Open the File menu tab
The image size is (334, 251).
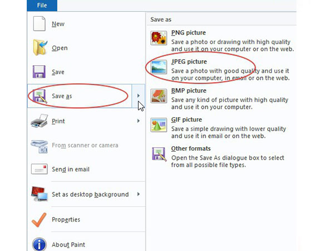(x=42, y=6)
